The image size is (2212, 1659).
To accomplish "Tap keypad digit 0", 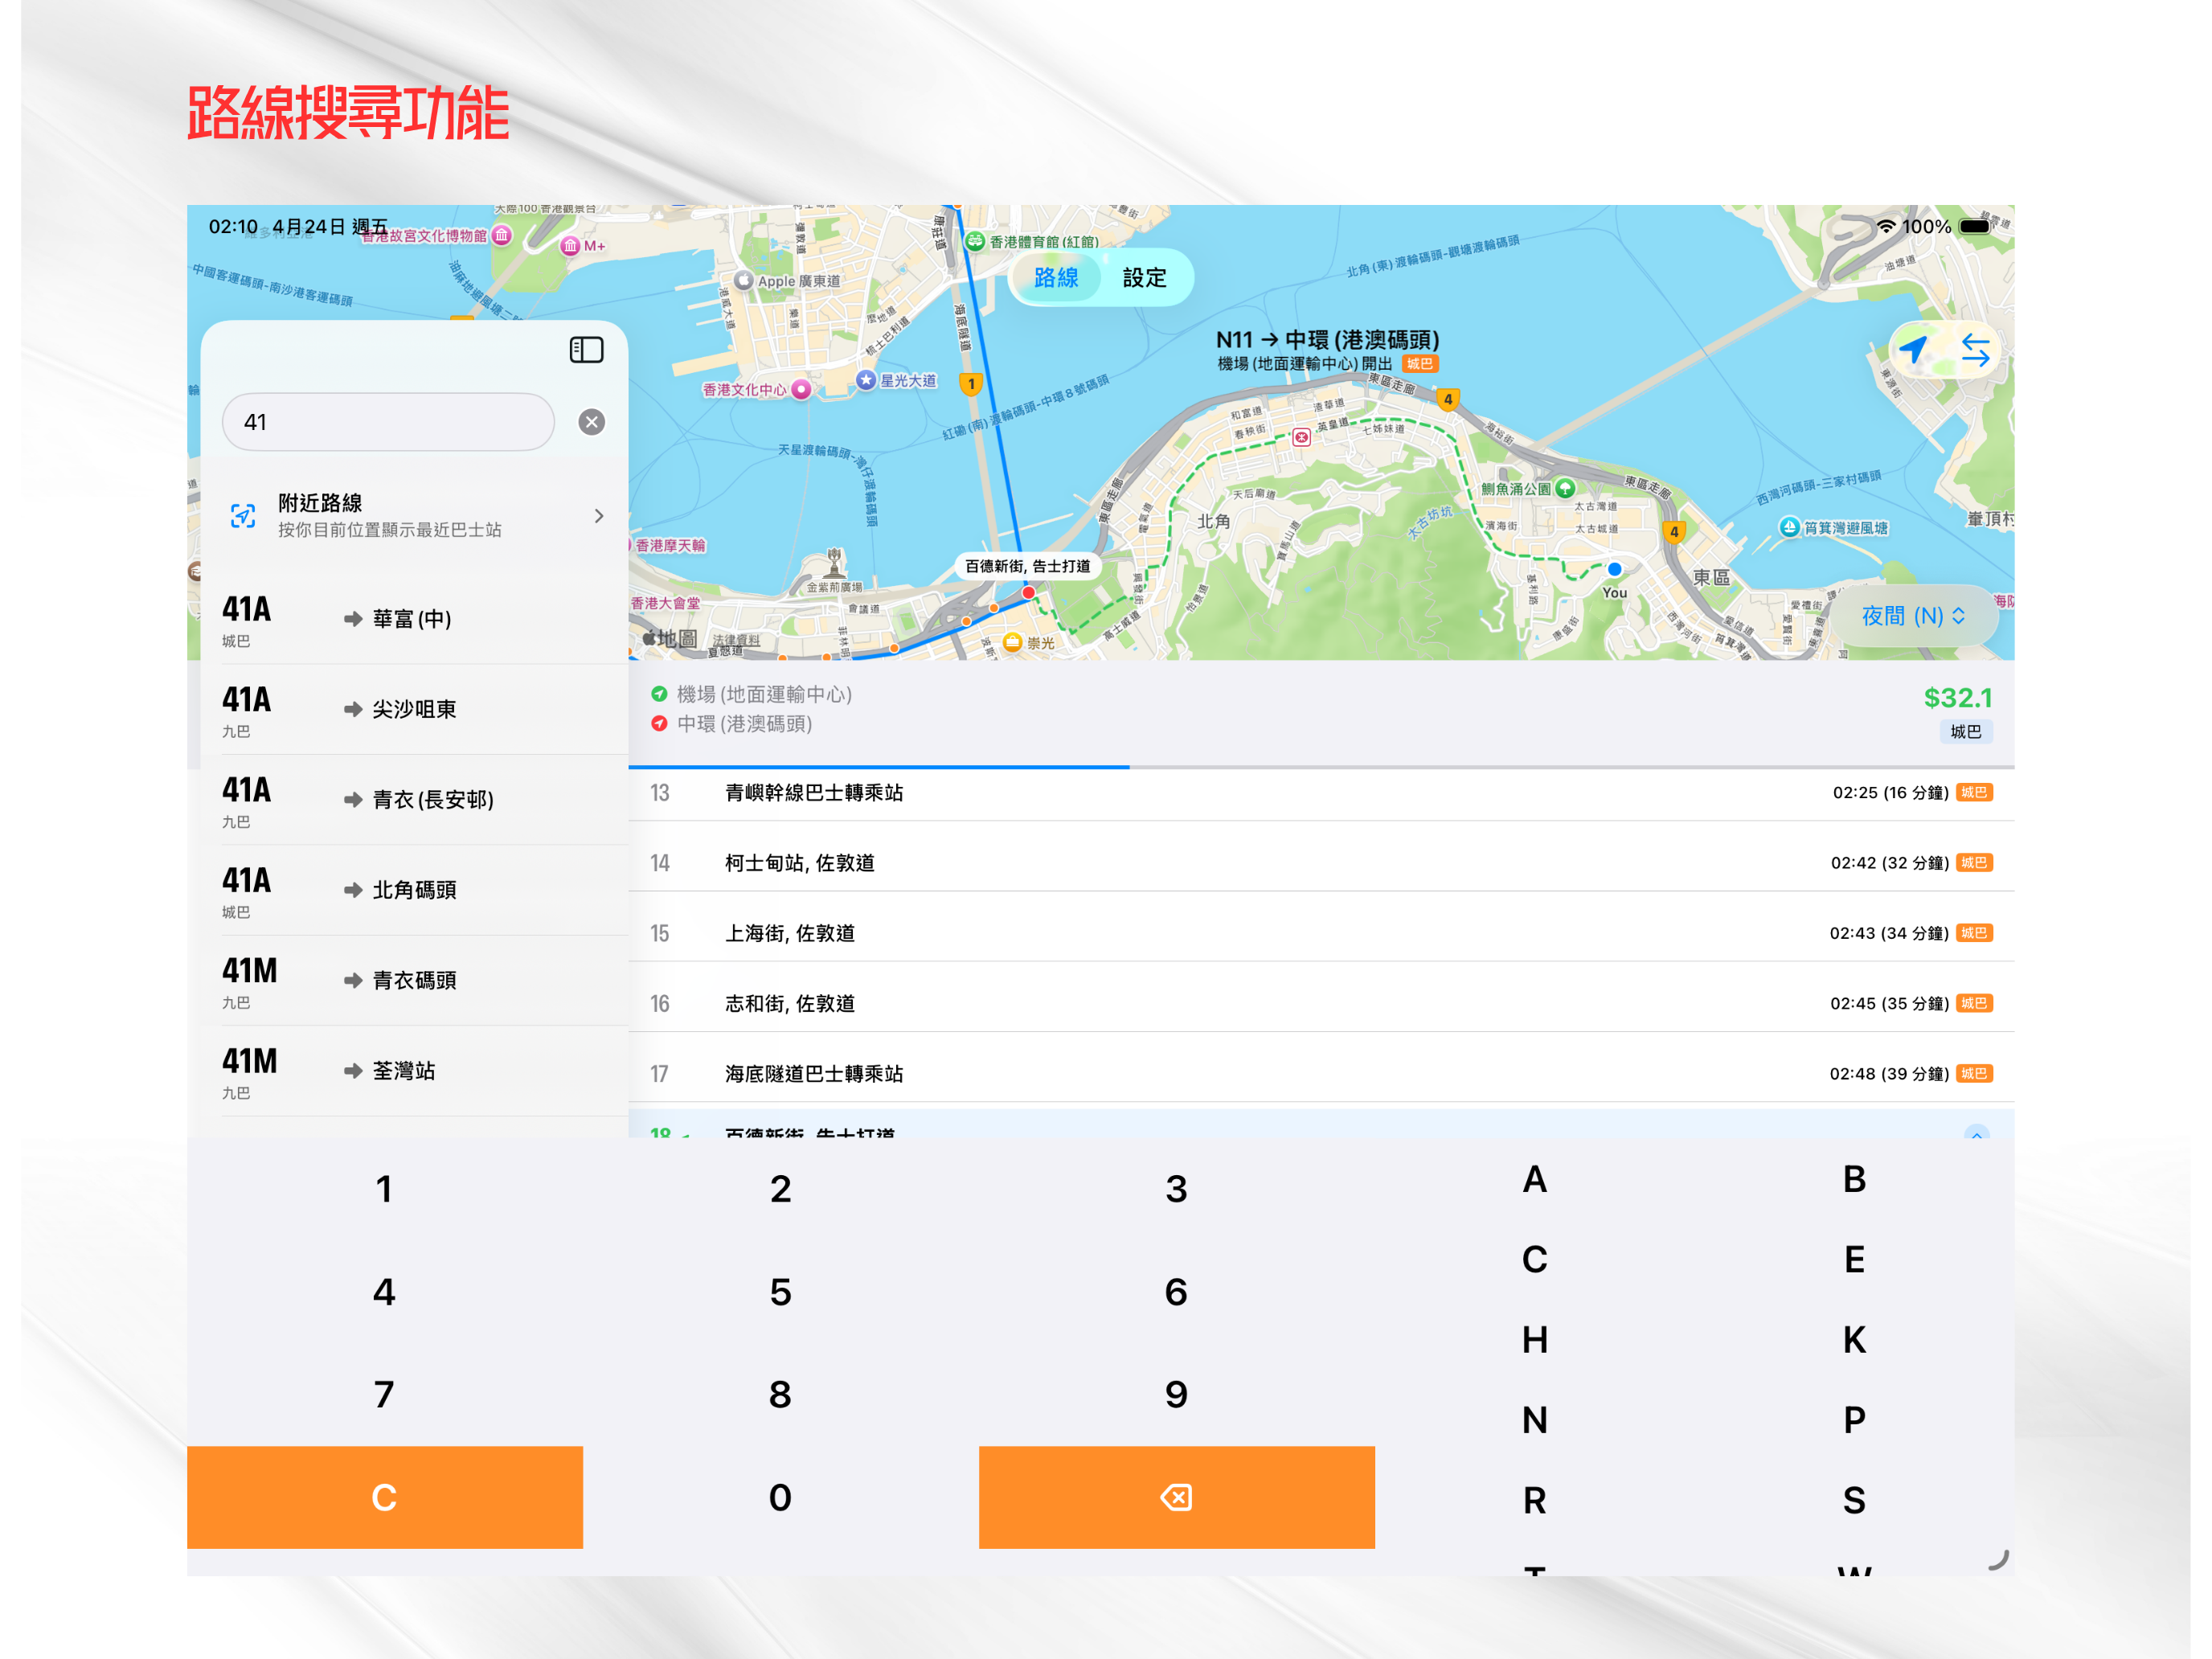I will coord(780,1497).
